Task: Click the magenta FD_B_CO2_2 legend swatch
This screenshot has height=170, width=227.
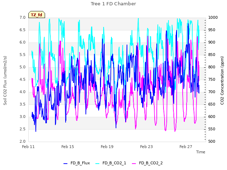Action: point(134,164)
